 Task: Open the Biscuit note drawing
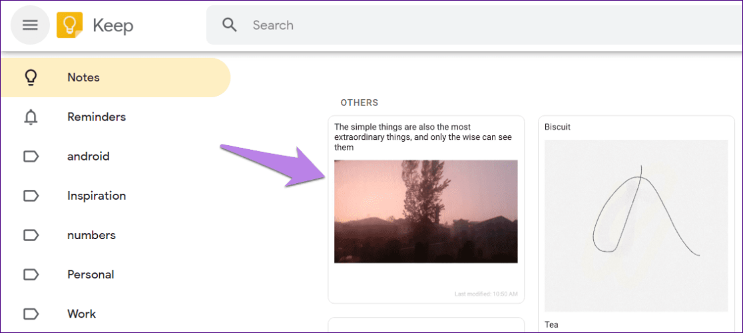tap(636, 226)
